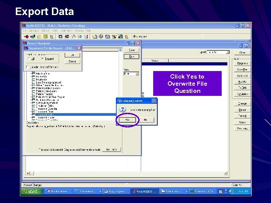Click the yellow envelope-shaped toolbar icon
This screenshot has width=271, height=203.
click(39, 37)
